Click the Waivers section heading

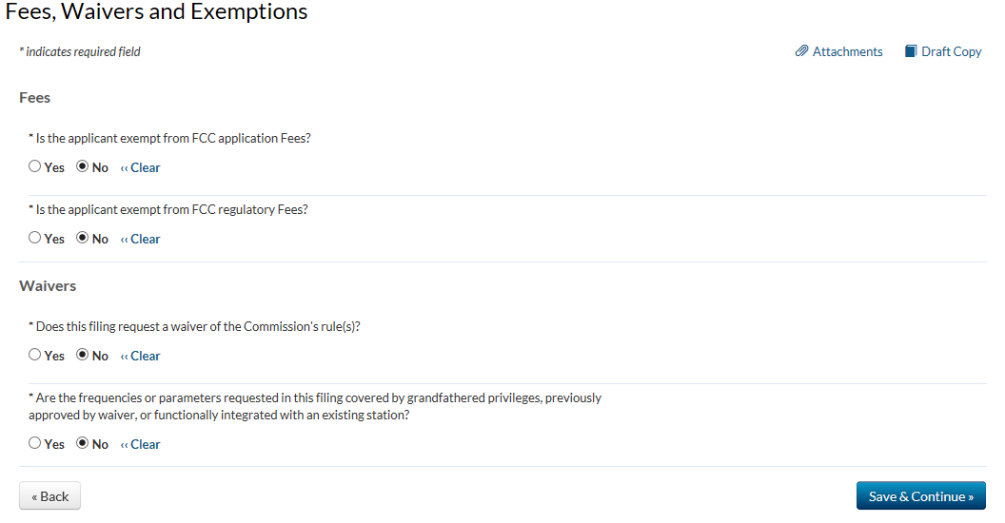tap(48, 285)
